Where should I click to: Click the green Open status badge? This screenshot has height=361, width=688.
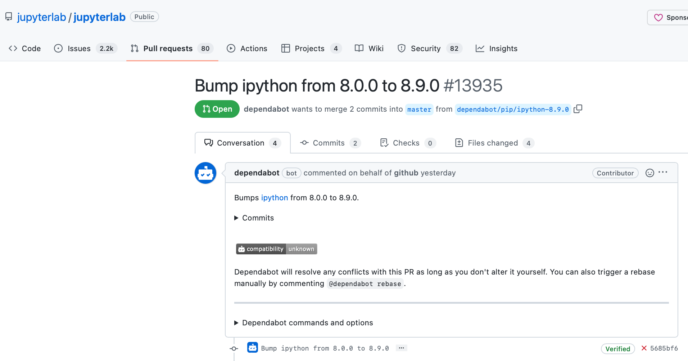[x=217, y=109]
